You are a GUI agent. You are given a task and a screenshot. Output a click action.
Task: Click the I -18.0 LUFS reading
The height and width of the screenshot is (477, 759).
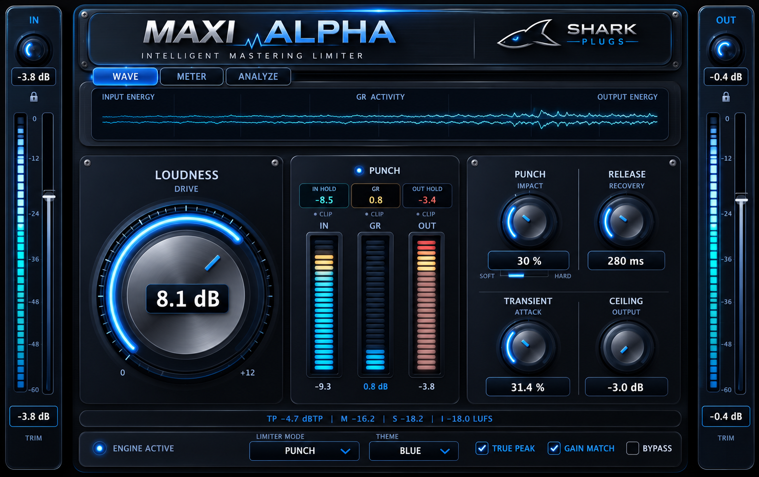466,418
